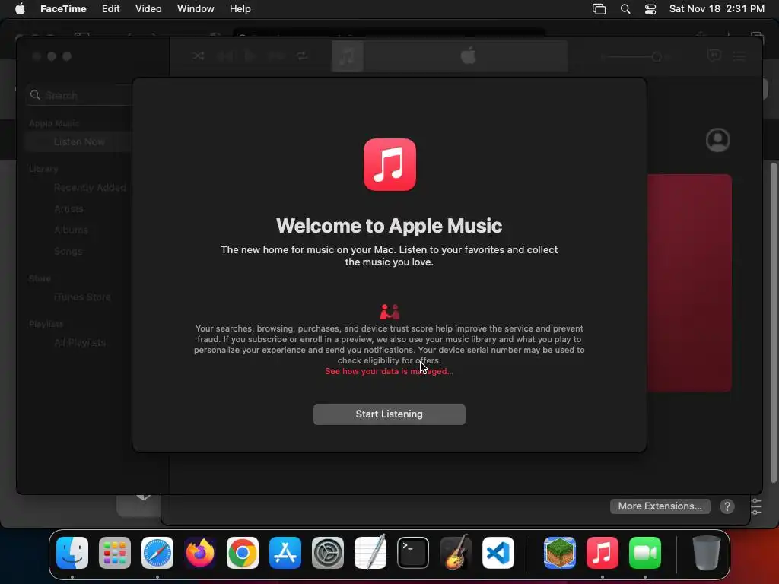The image size is (779, 584).
Task: Click the Search field in the Music sidebar
Action: [x=79, y=95]
